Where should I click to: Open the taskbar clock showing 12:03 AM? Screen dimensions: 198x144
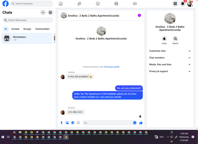[184, 137]
